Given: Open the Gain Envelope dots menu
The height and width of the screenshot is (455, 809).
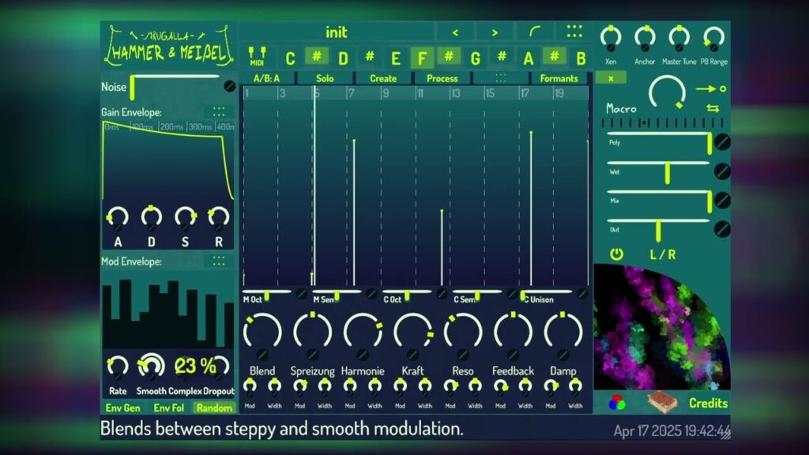Looking at the screenshot, I should [219, 111].
